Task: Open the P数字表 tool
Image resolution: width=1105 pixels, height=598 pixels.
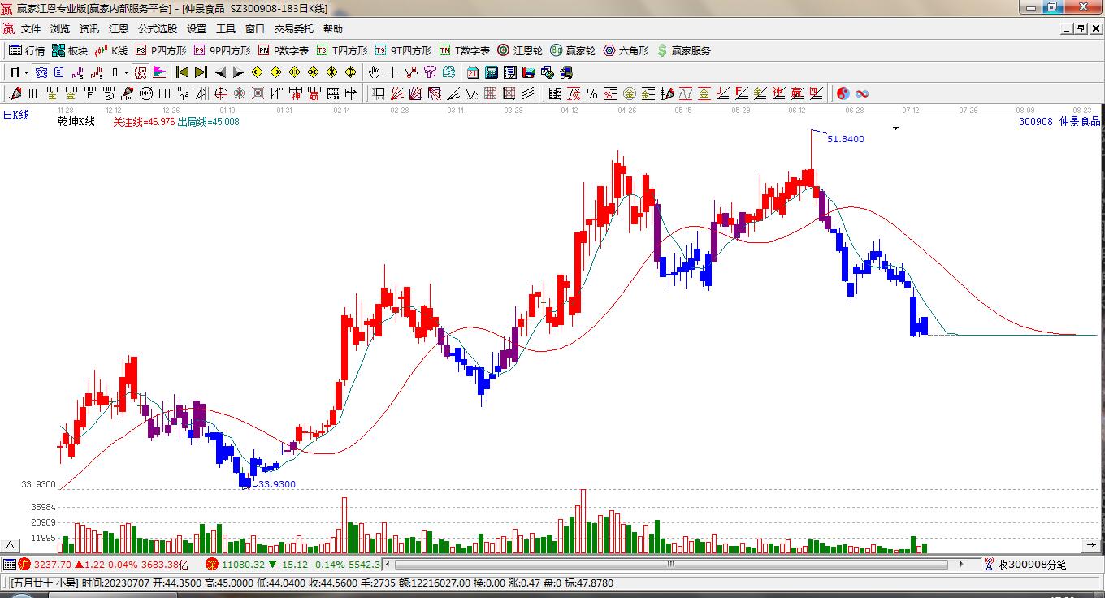Action: coord(284,50)
